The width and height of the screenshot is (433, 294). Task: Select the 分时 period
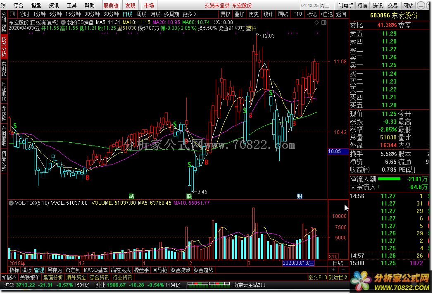[x=24, y=14]
